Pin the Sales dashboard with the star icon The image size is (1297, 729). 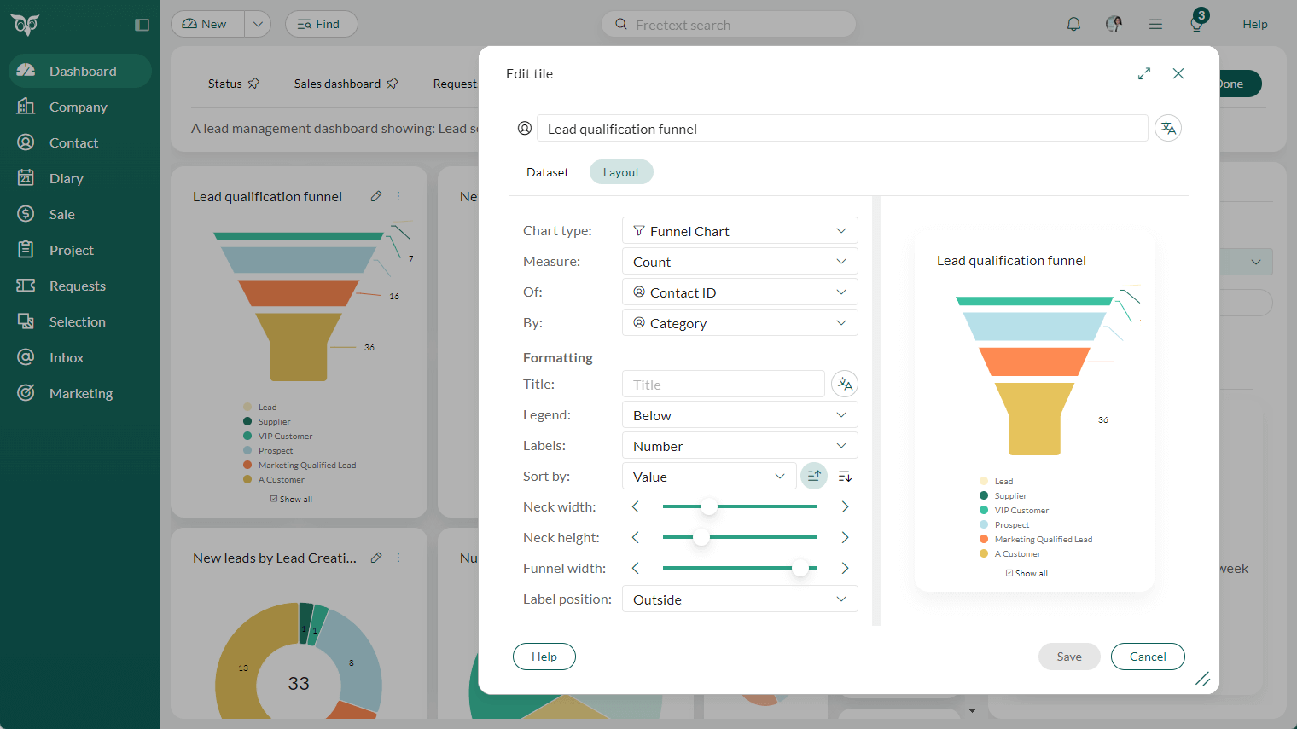(x=393, y=83)
